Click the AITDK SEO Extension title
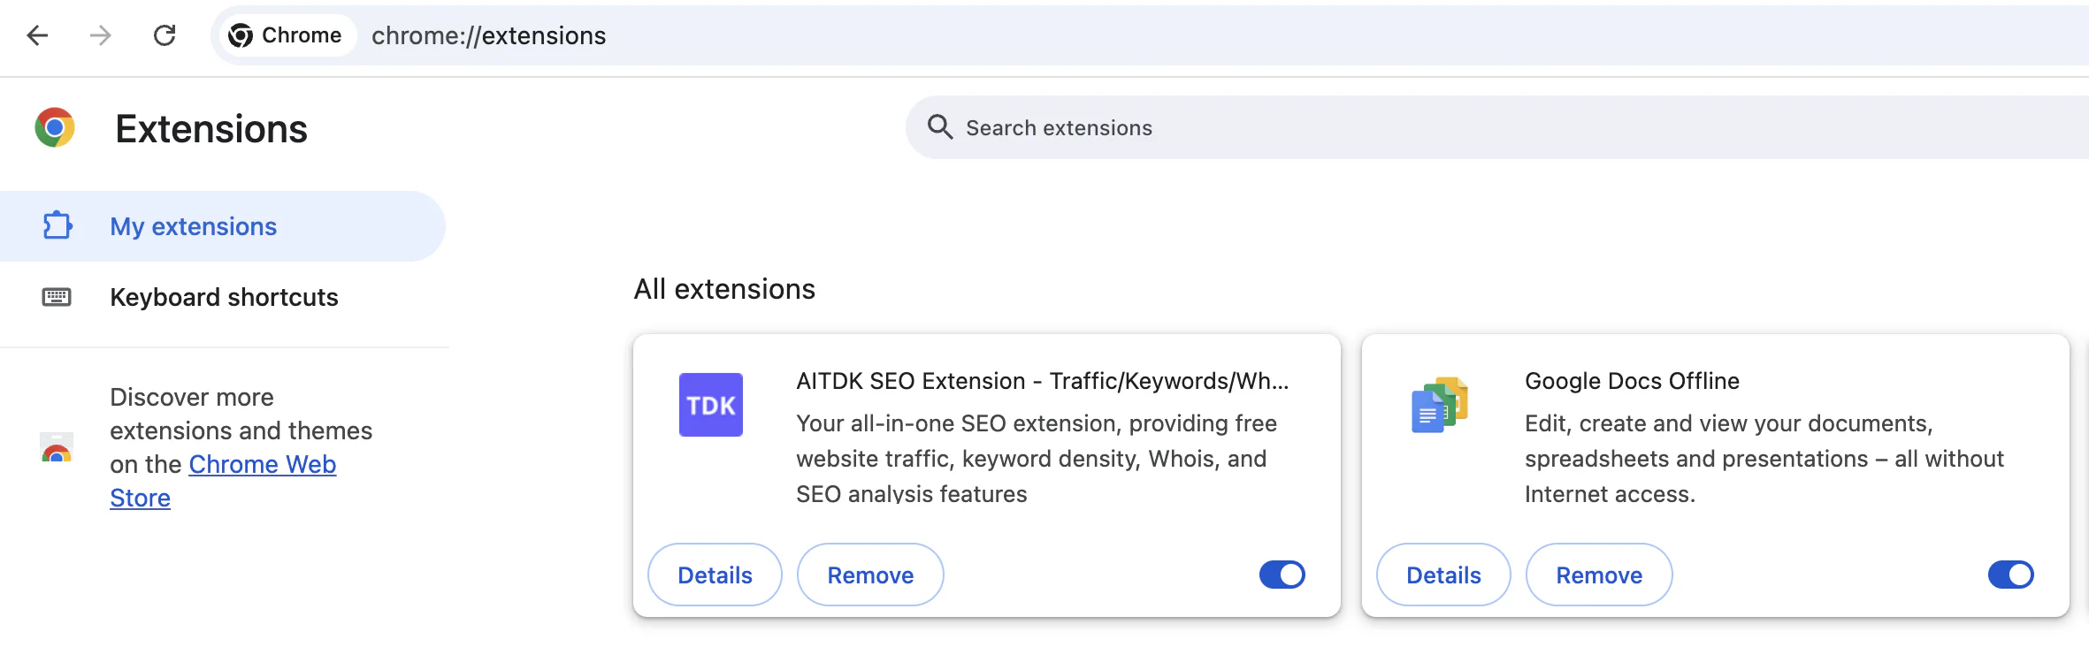This screenshot has height=670, width=2089. pos(1043,381)
